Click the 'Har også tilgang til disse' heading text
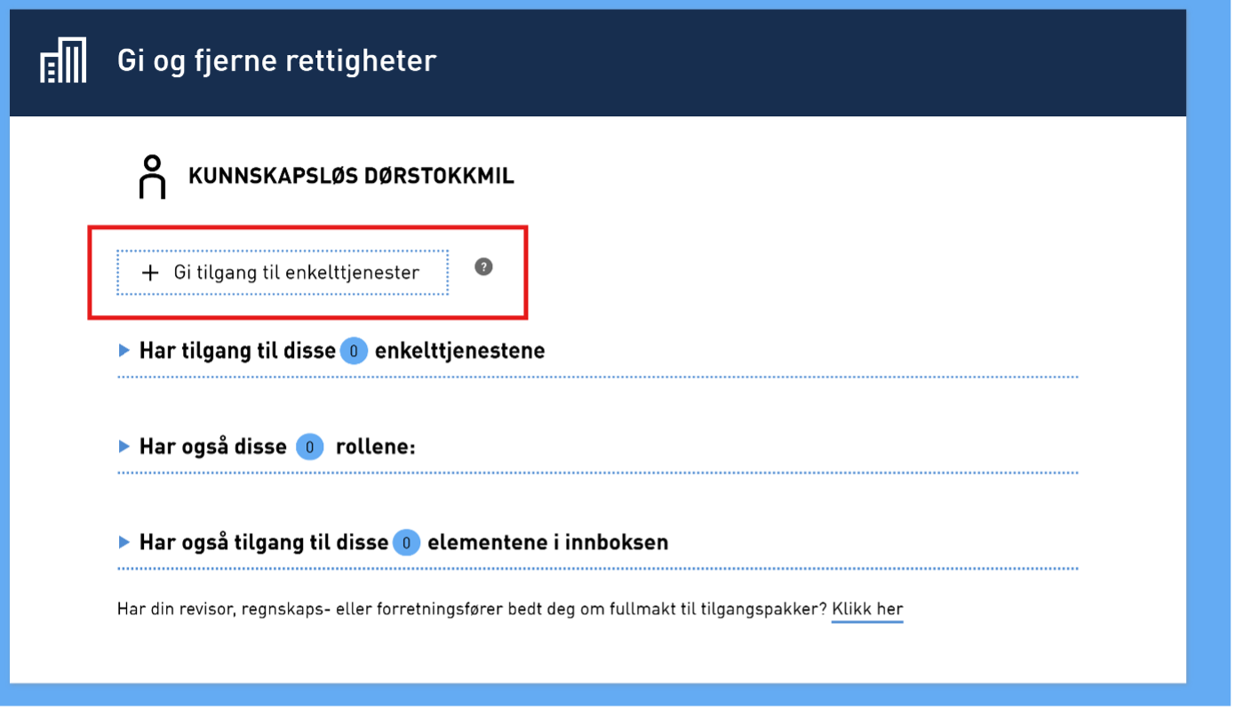The height and width of the screenshot is (710, 1235). click(x=264, y=542)
